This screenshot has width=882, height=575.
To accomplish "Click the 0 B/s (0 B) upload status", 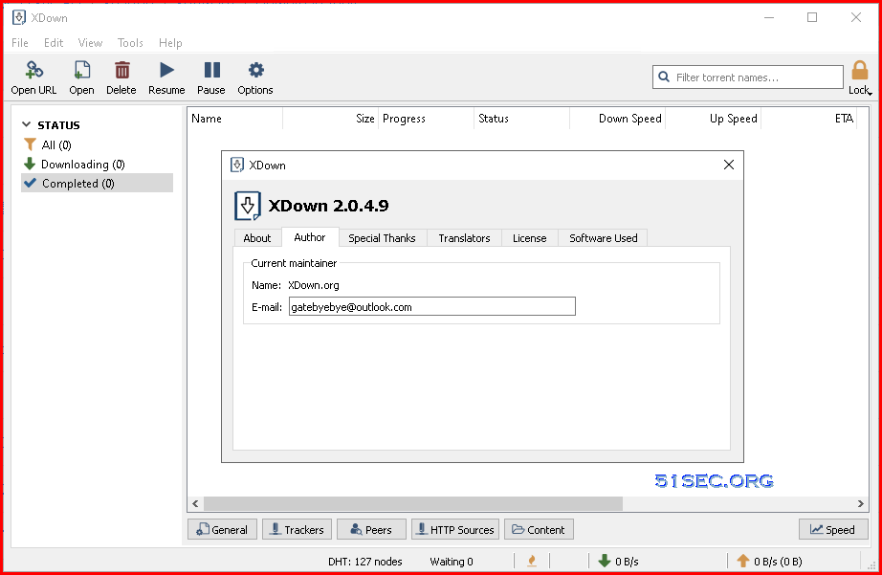I will click(x=778, y=562).
